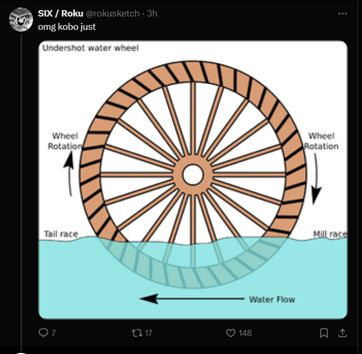Like the tweet with the heart icon
362x354 pixels.
(x=231, y=333)
